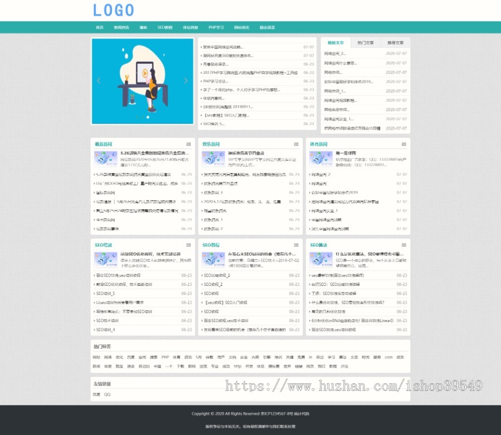Image resolution: width=501 pixels, height=435 pixels.
Task: Open article 20190911 in center list
Action: click(x=228, y=107)
